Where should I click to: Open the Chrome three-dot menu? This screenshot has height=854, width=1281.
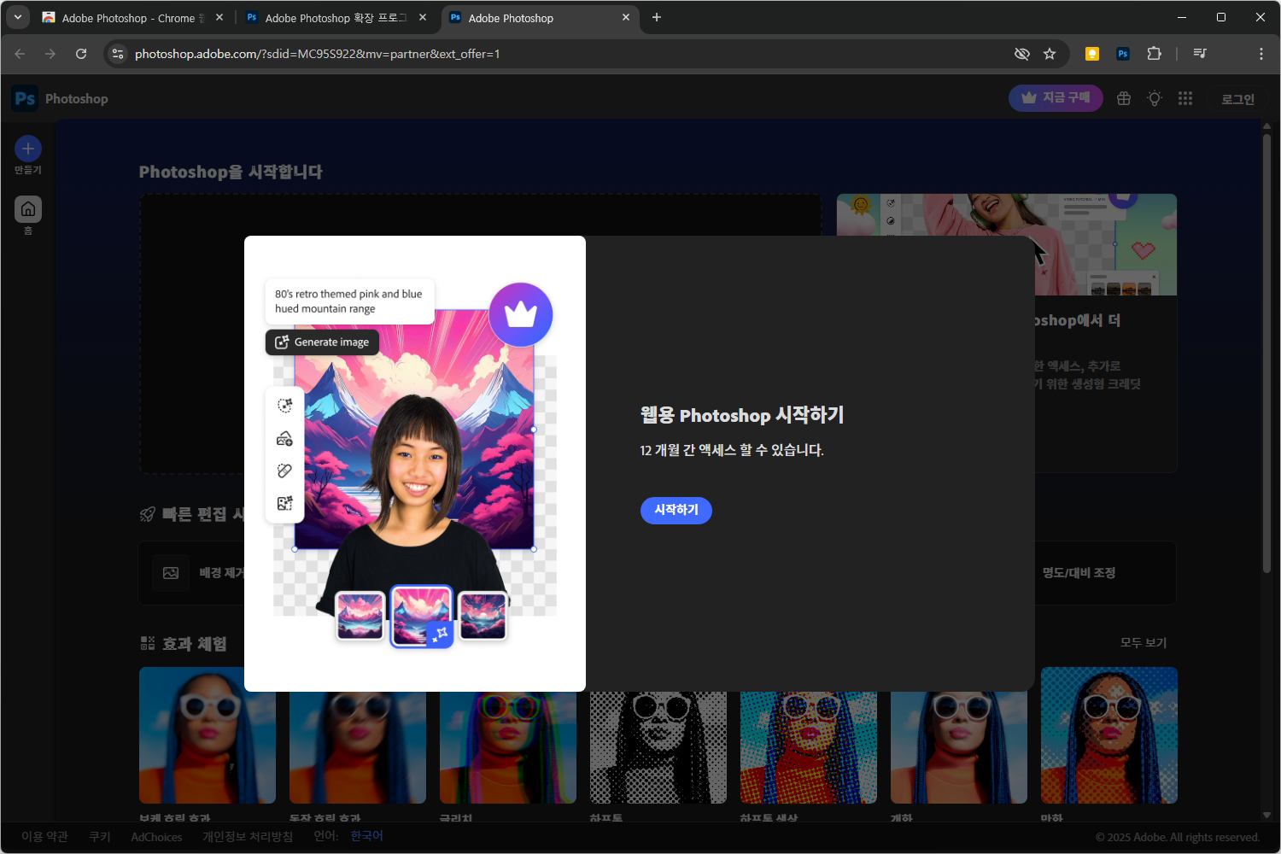tap(1261, 54)
